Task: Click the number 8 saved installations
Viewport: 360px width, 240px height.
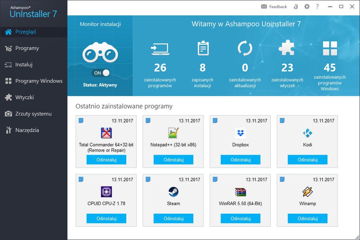Action: click(202, 68)
